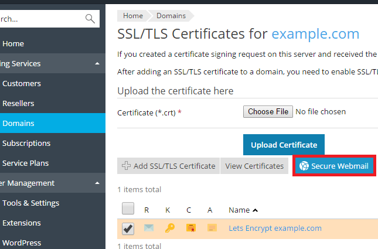
Task: Click the orange certificate icon in row
Action: (190, 228)
